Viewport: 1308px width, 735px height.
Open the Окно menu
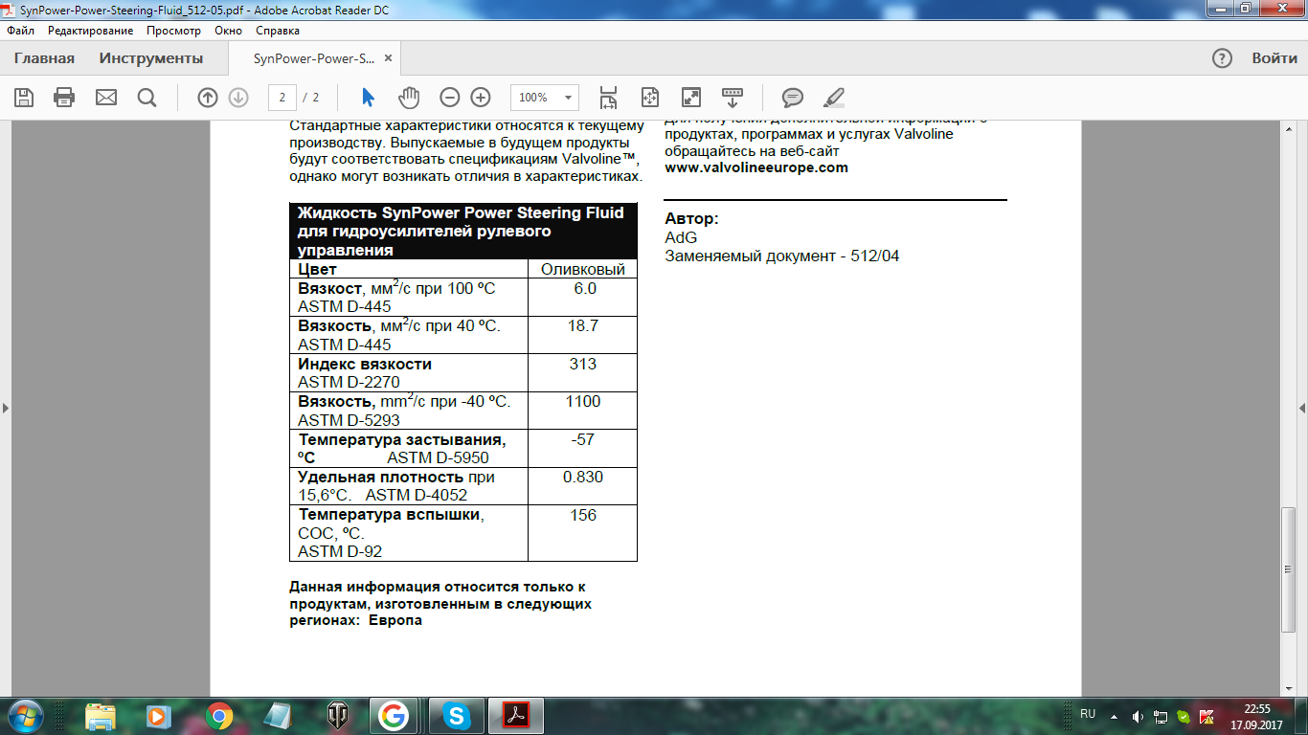tap(228, 31)
